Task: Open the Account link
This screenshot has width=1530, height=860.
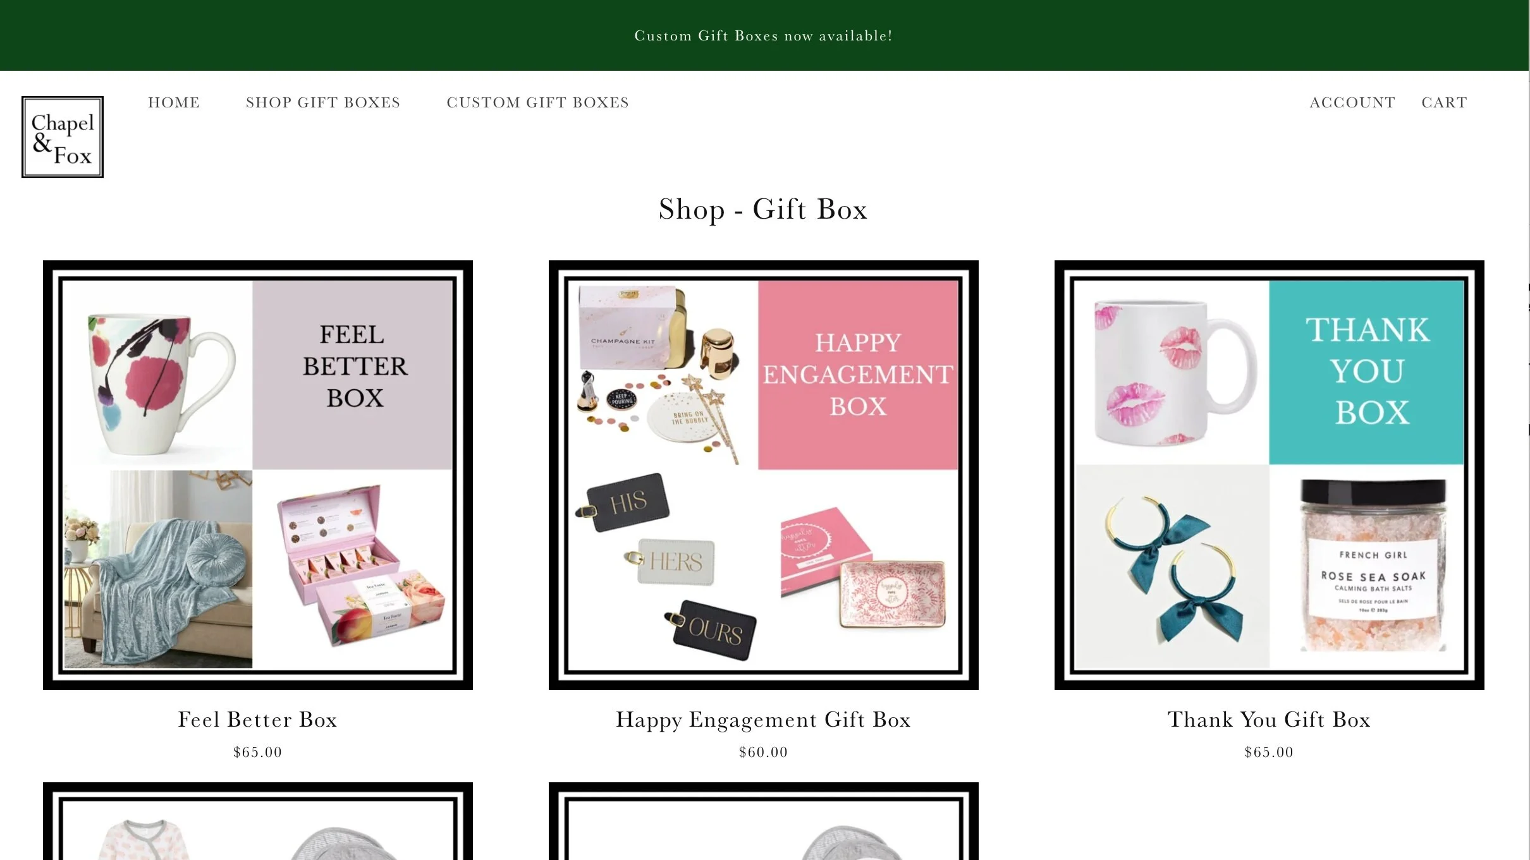Action: point(1352,102)
